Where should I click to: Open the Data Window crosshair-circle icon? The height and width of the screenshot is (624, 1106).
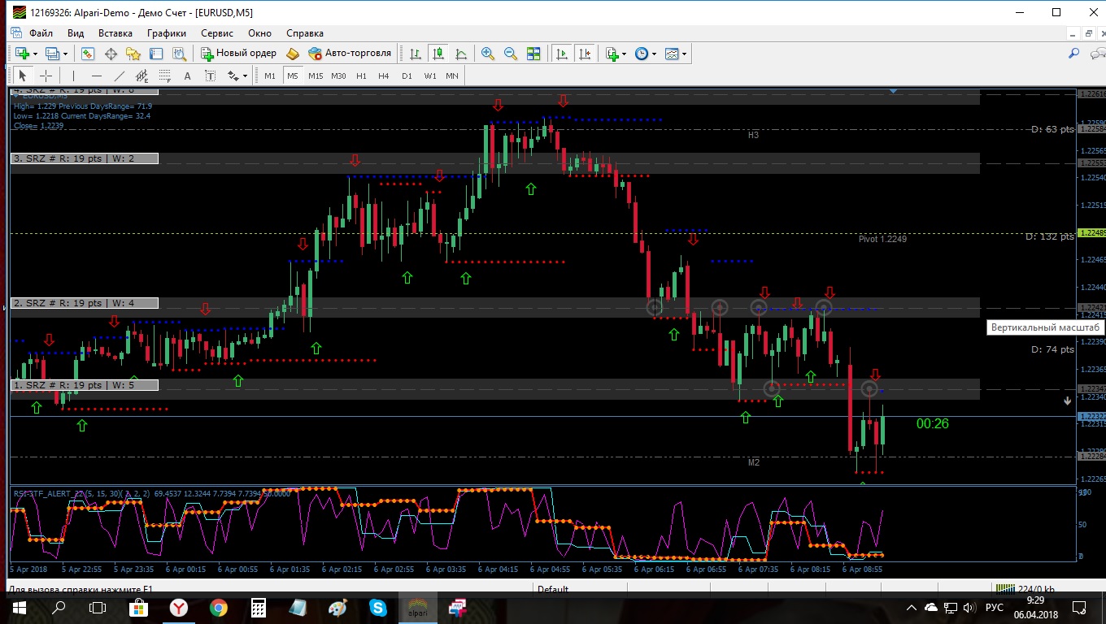111,54
